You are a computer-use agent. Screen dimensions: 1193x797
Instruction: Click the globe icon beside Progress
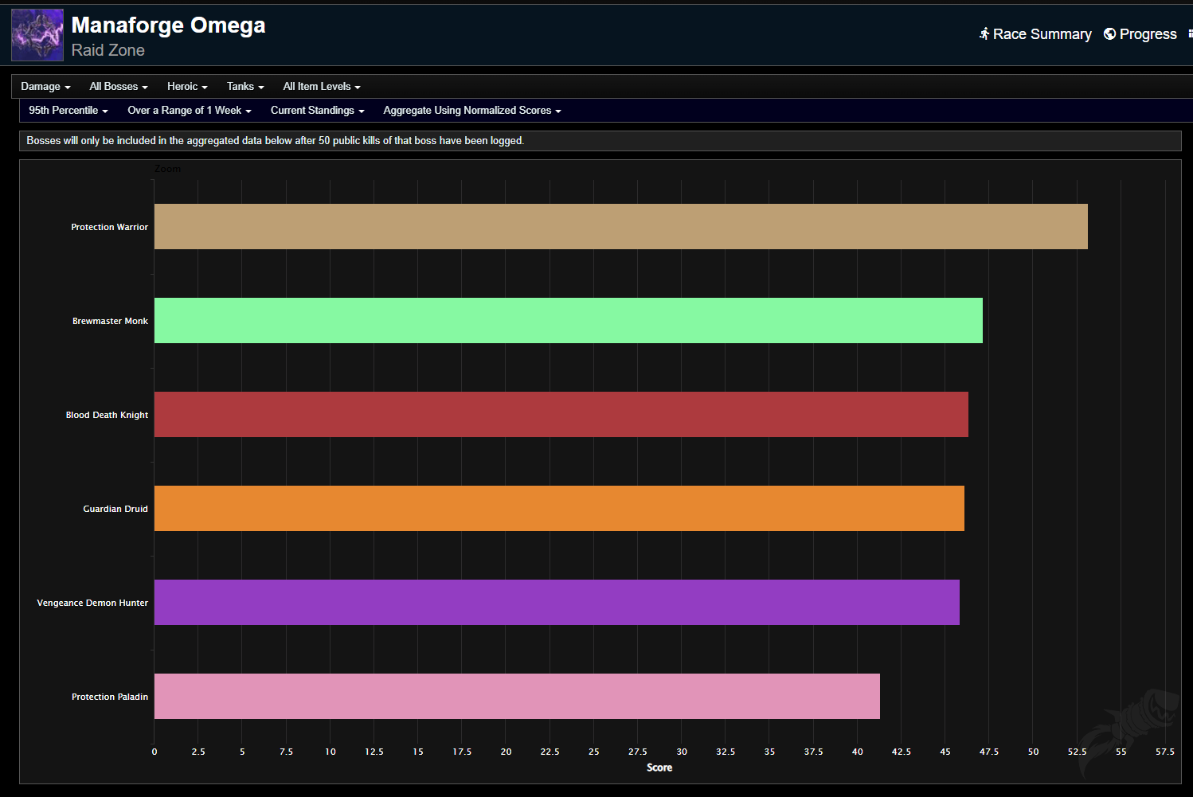pyautogui.click(x=1109, y=33)
